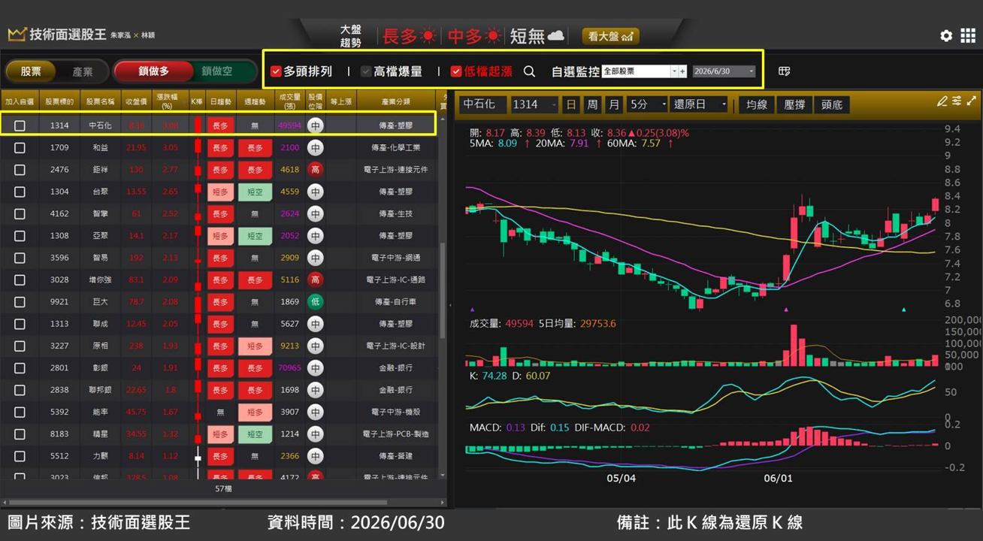983x541 pixels.
Task: Select the 日 daily chart period
Action: (571, 104)
